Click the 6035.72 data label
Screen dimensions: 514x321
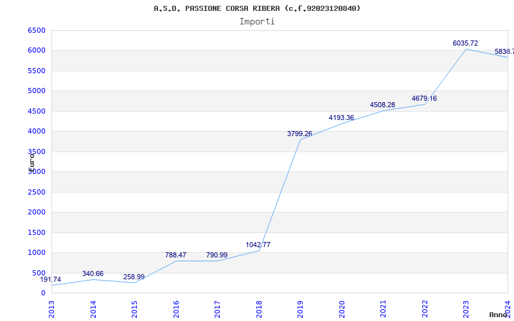click(465, 44)
